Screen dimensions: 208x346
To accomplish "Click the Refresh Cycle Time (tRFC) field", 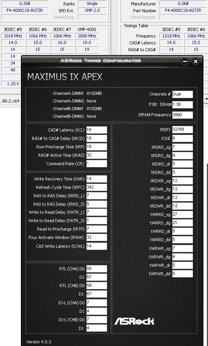I will pos(97,187).
